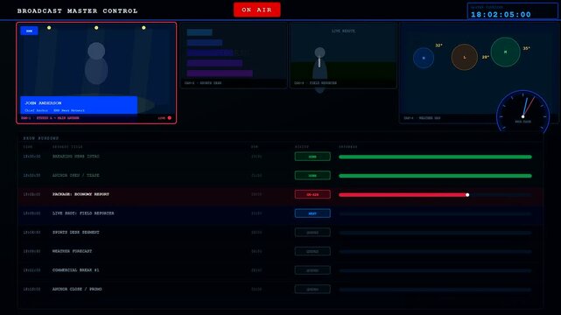The height and width of the screenshot is (315, 561).
Task: Click the green progress bar for Anchor Open / Tease
Action: pyautogui.click(x=435, y=176)
